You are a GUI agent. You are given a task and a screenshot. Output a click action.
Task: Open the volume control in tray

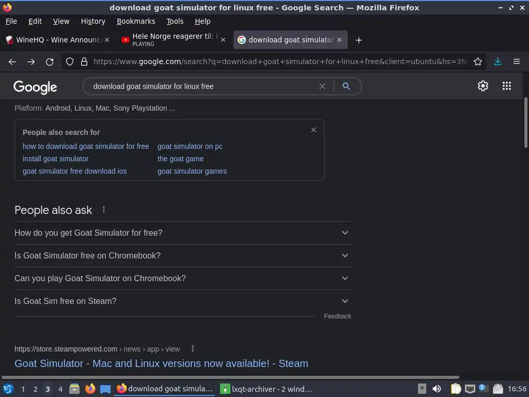(437, 389)
